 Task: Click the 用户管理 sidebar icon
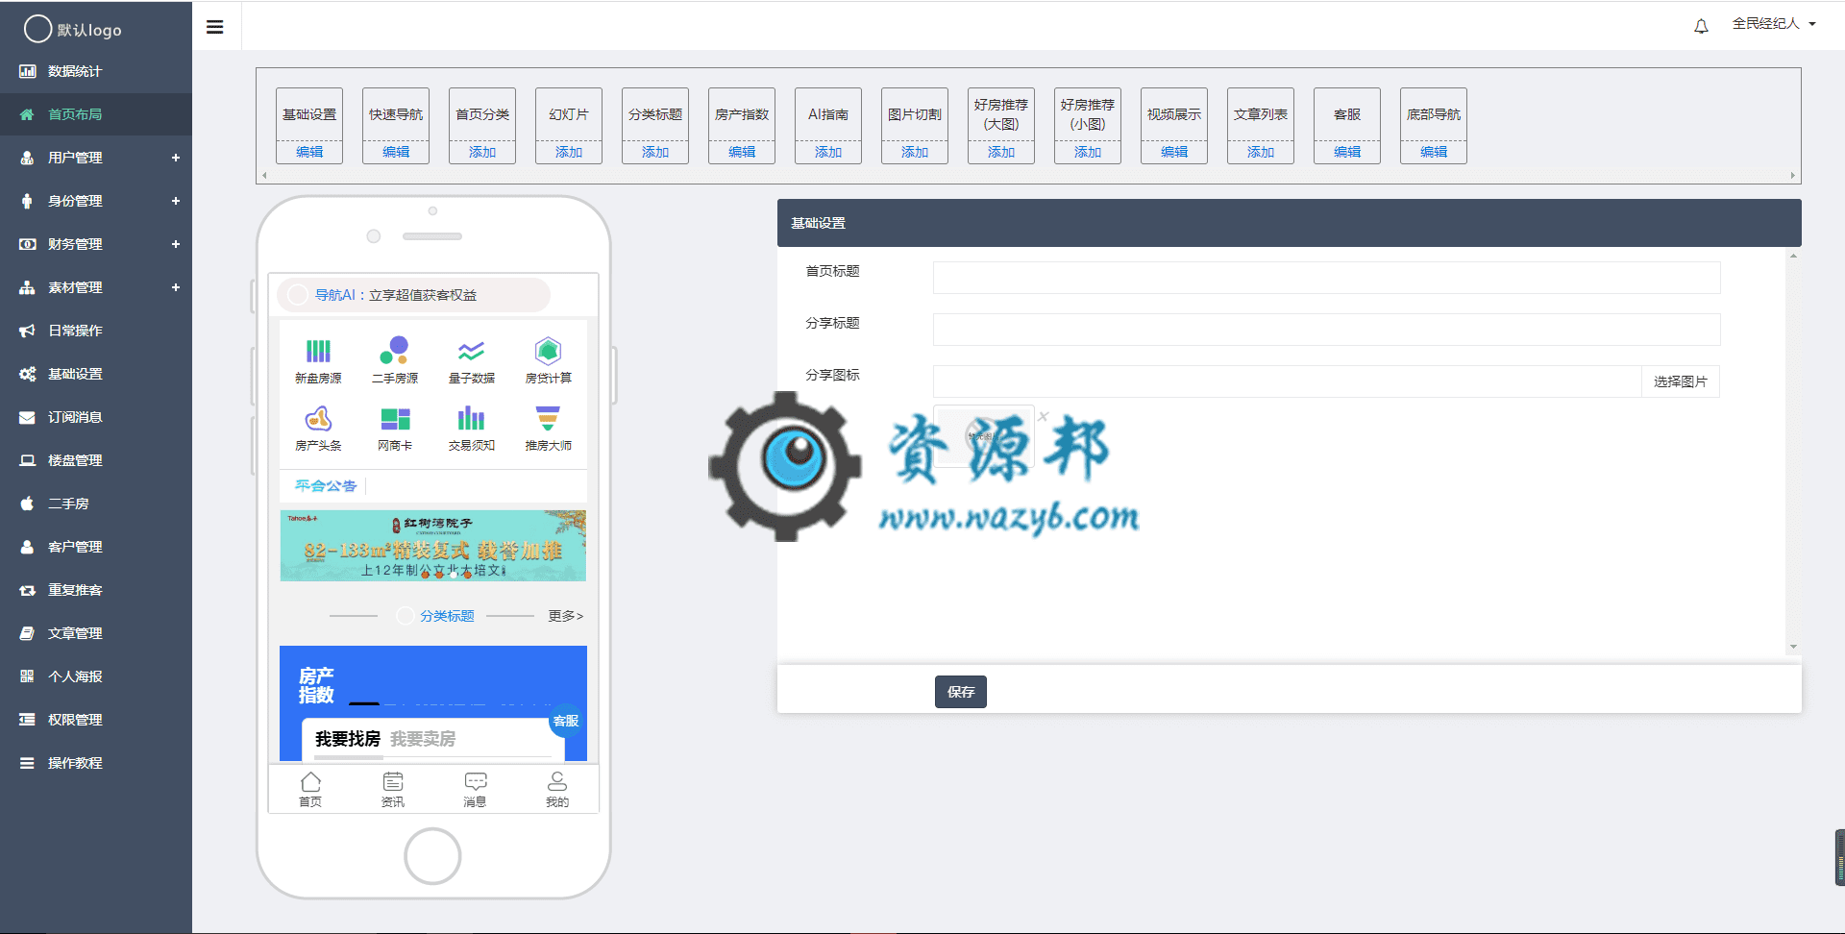[x=28, y=158]
